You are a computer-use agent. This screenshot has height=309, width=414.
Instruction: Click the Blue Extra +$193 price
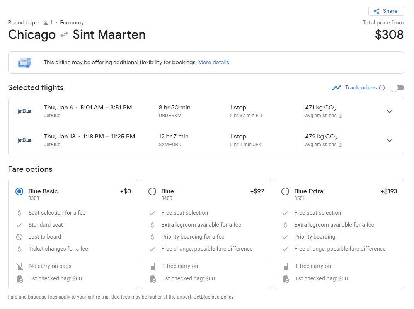tap(388, 191)
